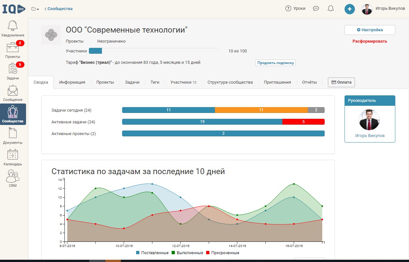Open Приглашения tab
Screen dimensions: 409x262
pyautogui.click(x=277, y=82)
